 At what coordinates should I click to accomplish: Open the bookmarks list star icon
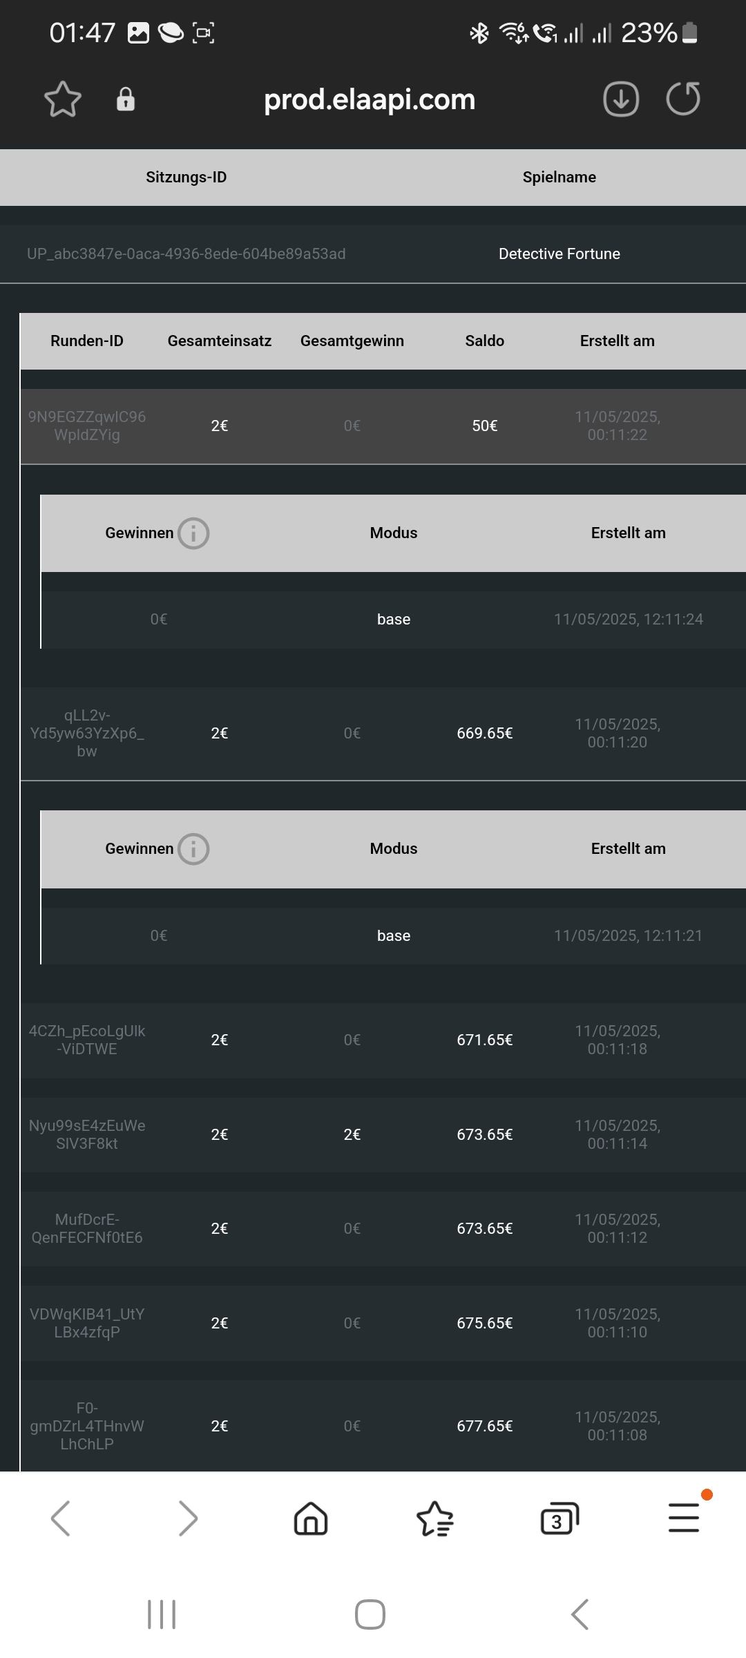435,1518
